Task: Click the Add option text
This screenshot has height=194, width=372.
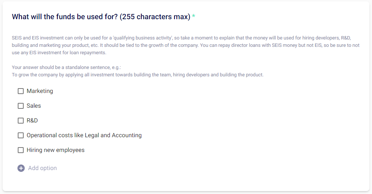Action: coord(43,168)
